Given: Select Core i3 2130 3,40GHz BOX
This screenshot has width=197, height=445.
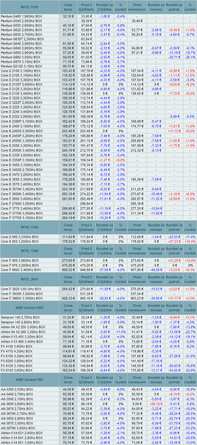Looking at the screenshot, I should pos(21,94).
